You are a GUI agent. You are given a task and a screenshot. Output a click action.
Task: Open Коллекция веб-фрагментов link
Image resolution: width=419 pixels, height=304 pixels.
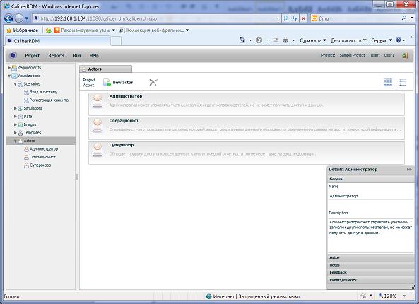point(155,30)
